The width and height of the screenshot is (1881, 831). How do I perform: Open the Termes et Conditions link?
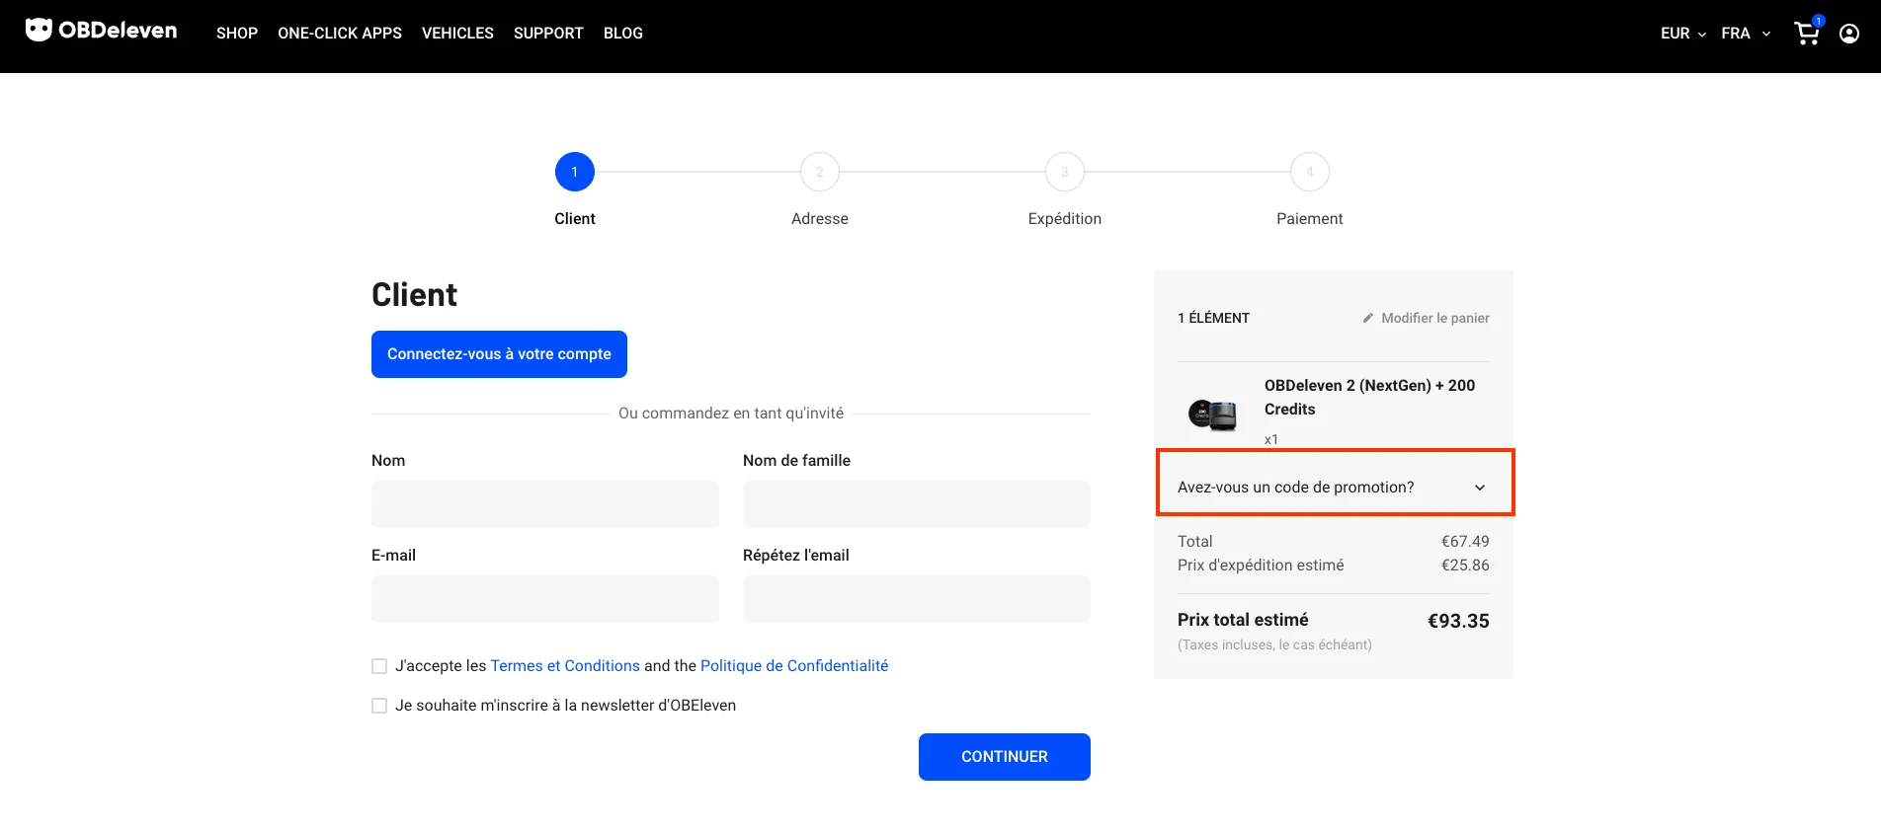pyautogui.click(x=565, y=666)
